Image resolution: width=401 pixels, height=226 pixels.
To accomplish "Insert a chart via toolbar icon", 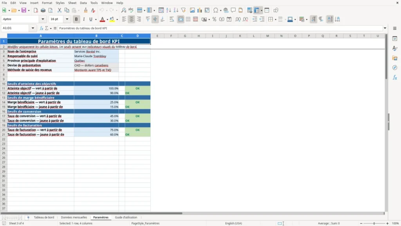I will click(x=200, y=10).
